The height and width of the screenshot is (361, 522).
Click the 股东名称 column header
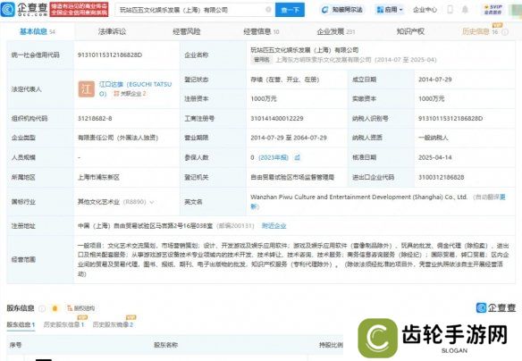165,345
